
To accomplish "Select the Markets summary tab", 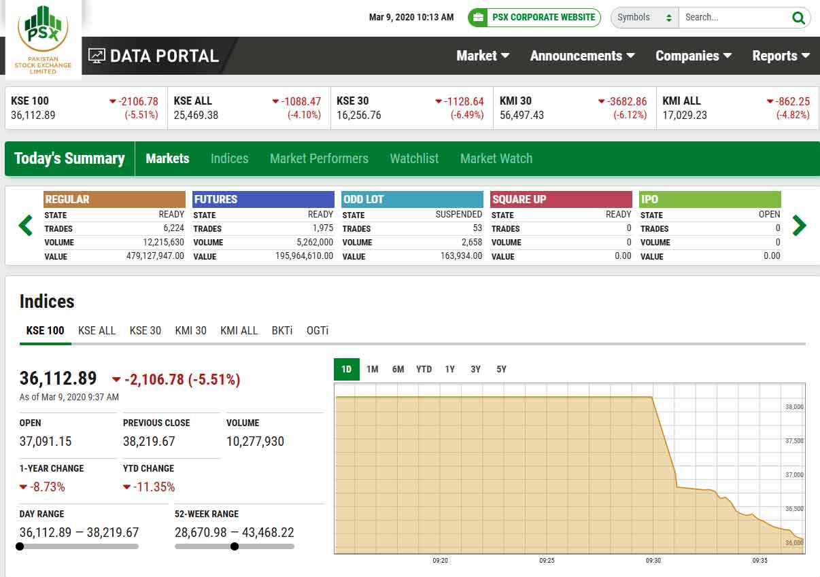I will 167,158.
